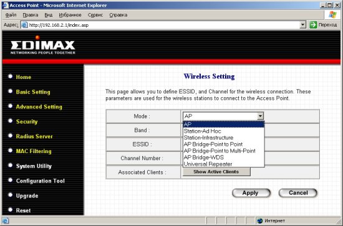Go to the Home page link
This screenshot has height=226, width=343.
[24, 77]
